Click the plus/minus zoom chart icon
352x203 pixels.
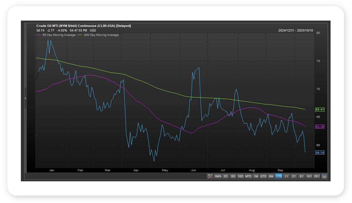tap(210, 176)
